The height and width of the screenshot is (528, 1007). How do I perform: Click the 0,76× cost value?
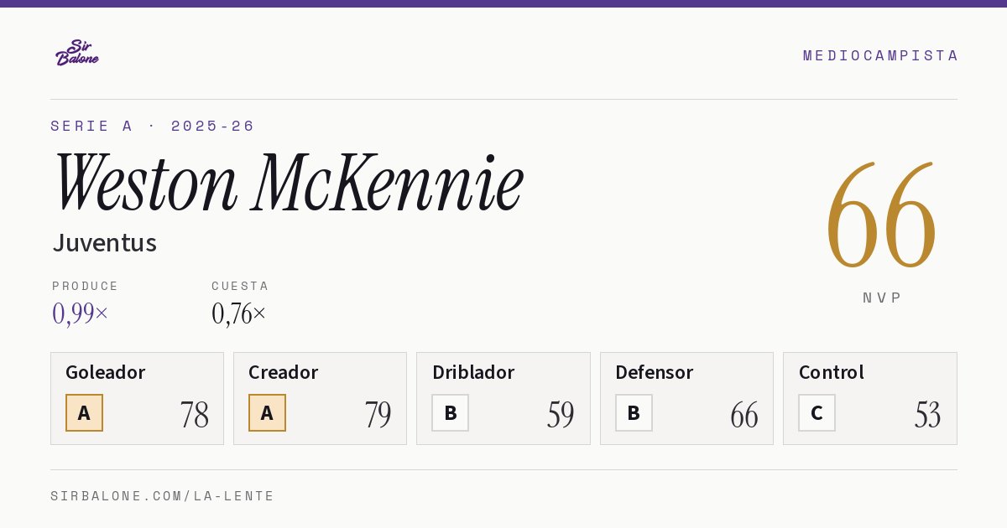(x=239, y=313)
